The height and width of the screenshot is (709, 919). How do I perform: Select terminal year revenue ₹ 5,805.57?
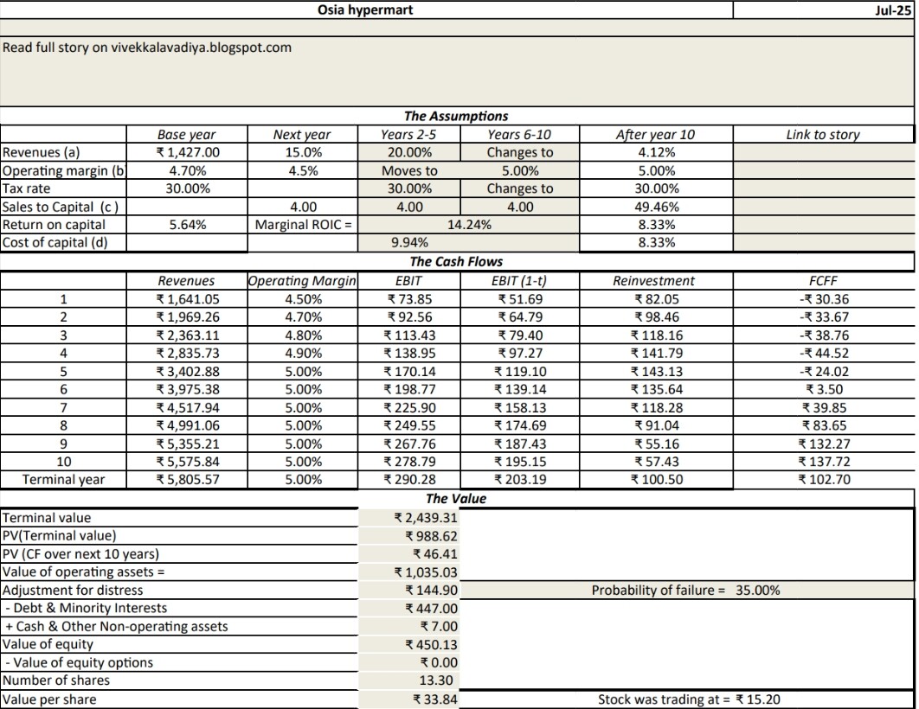click(x=188, y=480)
